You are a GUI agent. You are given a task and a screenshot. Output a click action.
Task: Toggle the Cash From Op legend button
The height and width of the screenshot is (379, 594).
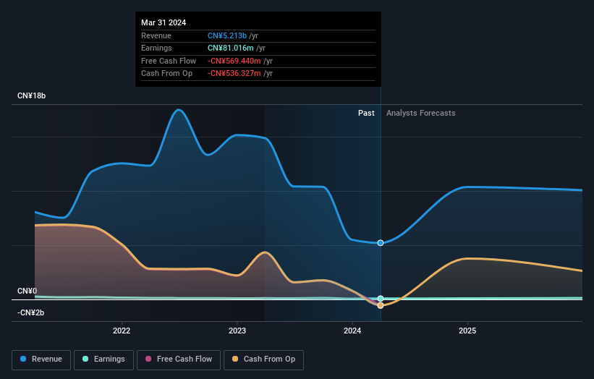pyautogui.click(x=263, y=359)
